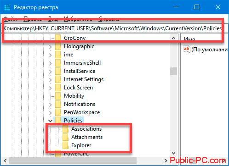Click the Attachments folder icon
The image size is (229, 166).
click(65, 137)
